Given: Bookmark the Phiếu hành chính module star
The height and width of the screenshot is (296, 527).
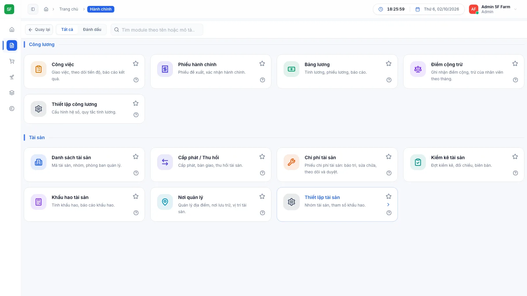Looking at the screenshot, I should tap(262, 63).
